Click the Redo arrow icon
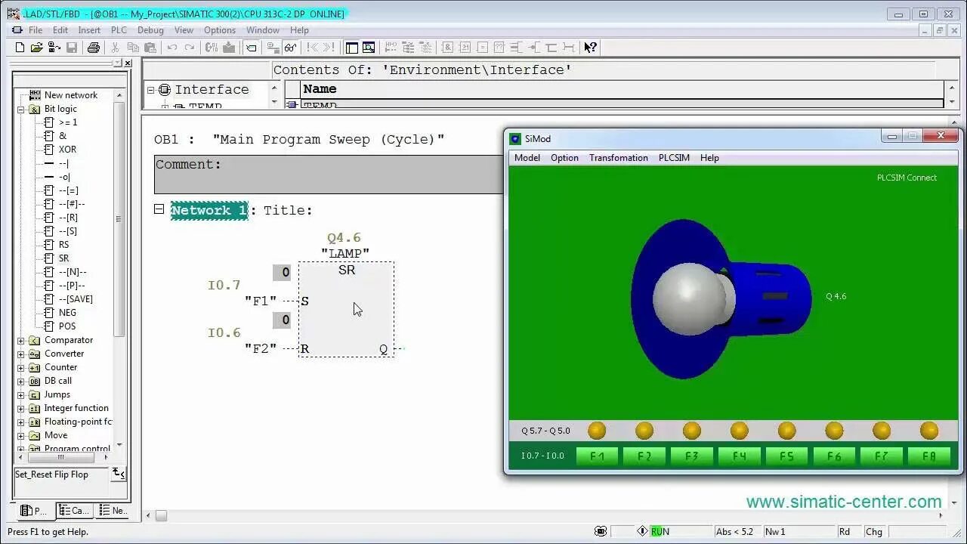 [x=190, y=48]
